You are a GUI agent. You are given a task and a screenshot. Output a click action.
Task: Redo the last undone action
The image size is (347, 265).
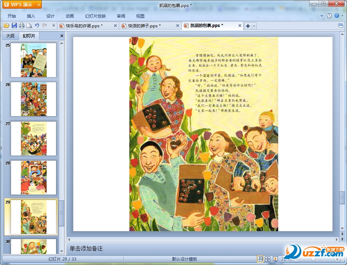[x=45, y=26]
